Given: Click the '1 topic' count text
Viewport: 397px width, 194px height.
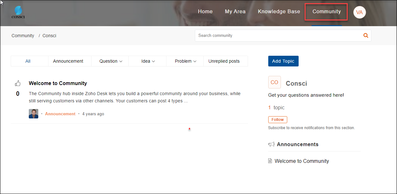Looking at the screenshot, I should [x=276, y=108].
